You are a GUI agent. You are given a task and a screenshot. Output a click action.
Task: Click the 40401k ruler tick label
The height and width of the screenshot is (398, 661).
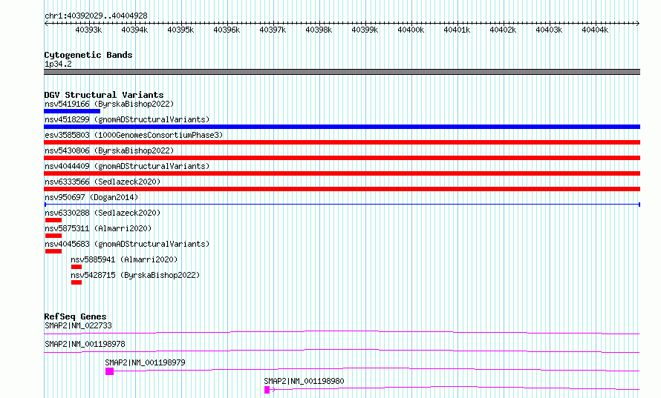[457, 30]
